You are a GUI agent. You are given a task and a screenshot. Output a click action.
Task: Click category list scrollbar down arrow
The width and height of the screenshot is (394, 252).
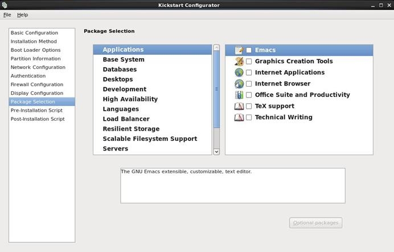pos(216,152)
